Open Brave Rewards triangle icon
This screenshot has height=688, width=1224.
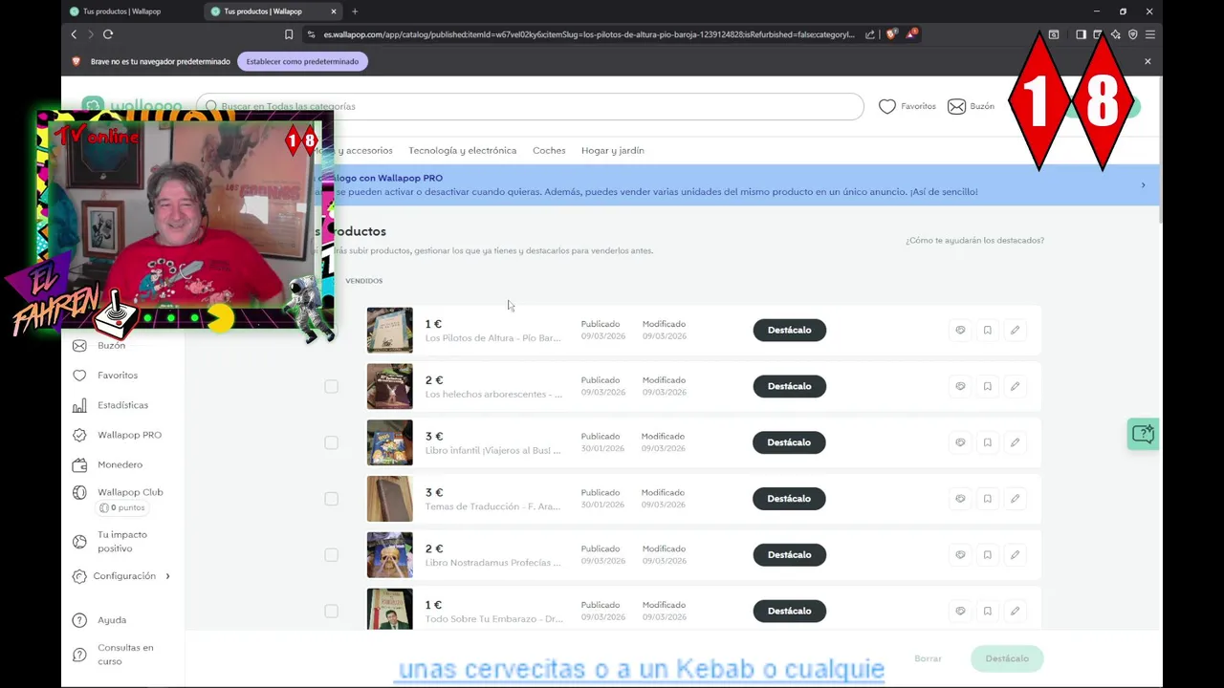pos(911,34)
